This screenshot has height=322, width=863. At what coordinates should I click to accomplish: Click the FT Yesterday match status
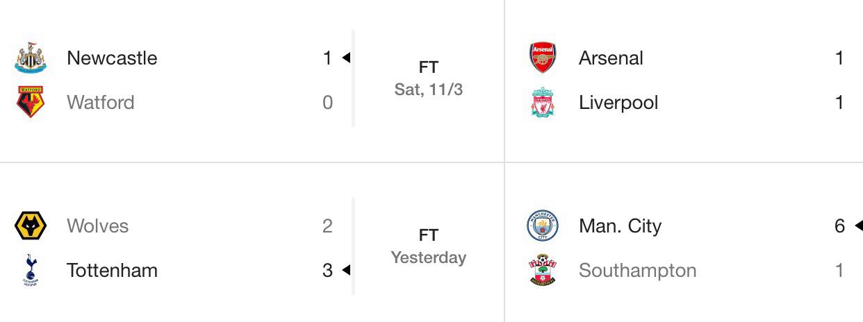click(429, 246)
